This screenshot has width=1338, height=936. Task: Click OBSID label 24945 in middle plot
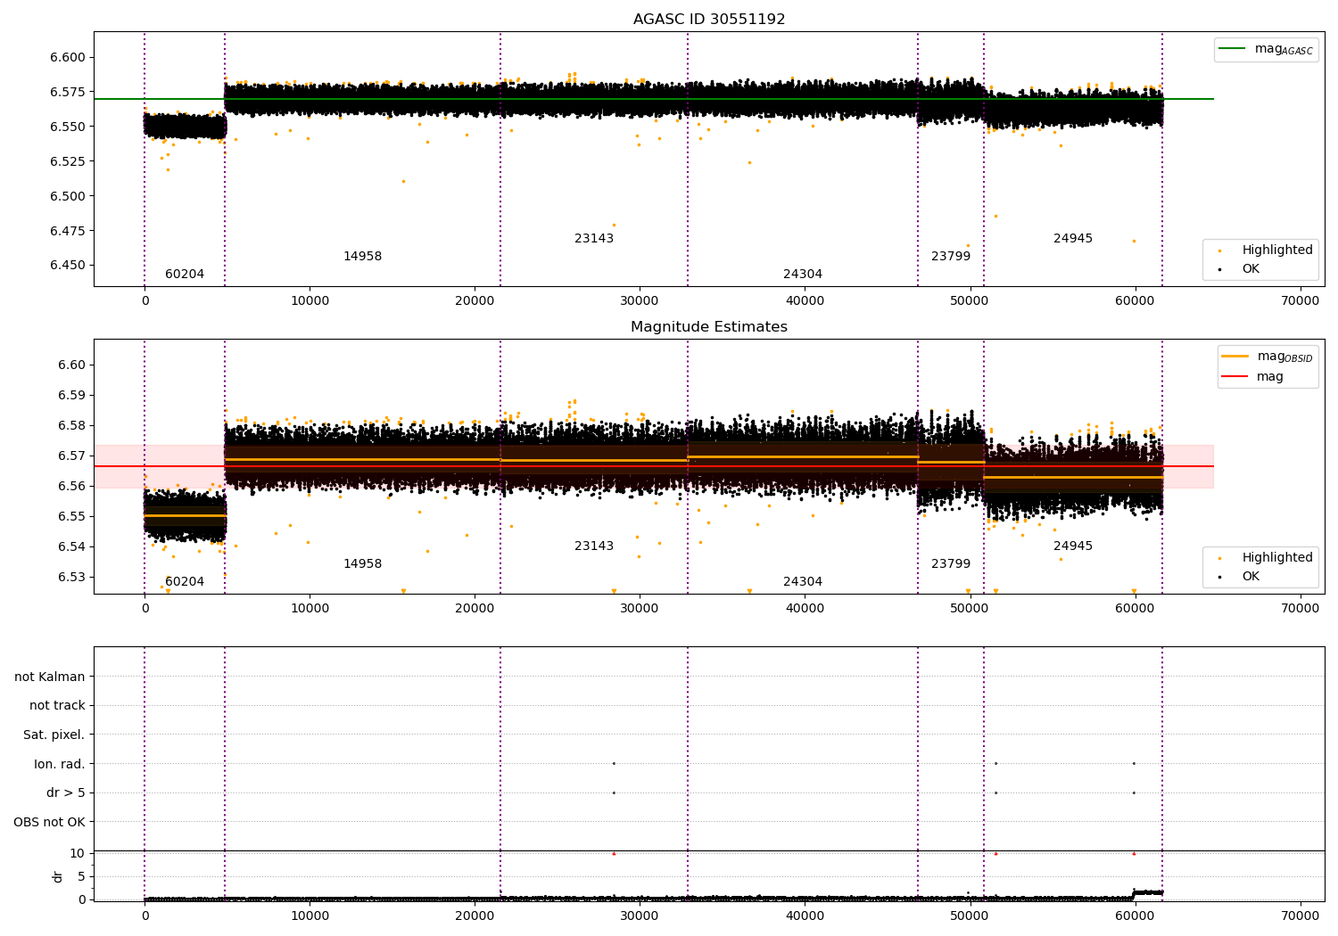point(1072,546)
